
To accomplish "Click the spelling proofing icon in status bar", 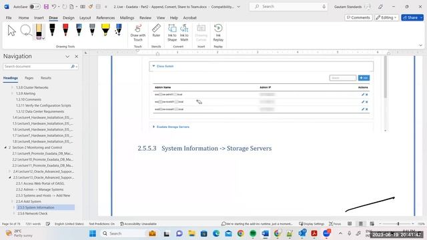I will 48,224.
